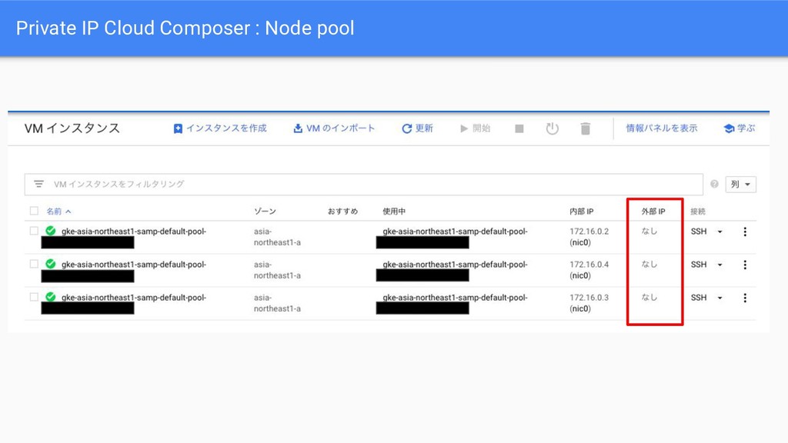Click the VM import download icon
Image resolution: width=788 pixels, height=443 pixels.
298,128
